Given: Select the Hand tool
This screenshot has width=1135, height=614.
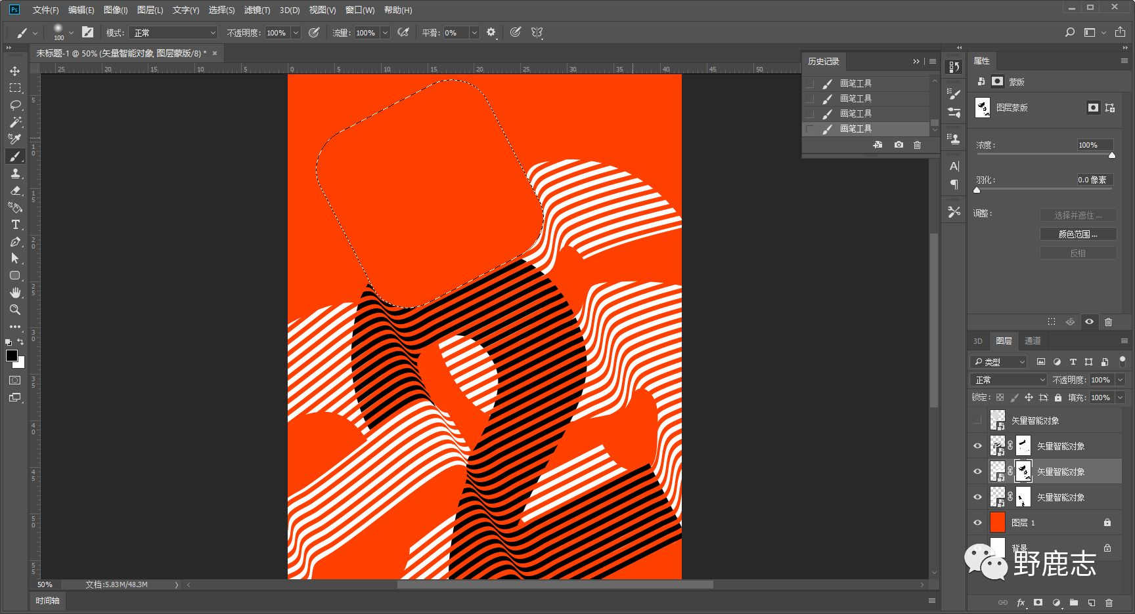Looking at the screenshot, I should [15, 293].
